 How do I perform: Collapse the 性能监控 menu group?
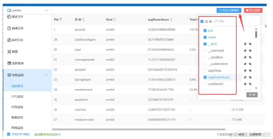pos(46,75)
